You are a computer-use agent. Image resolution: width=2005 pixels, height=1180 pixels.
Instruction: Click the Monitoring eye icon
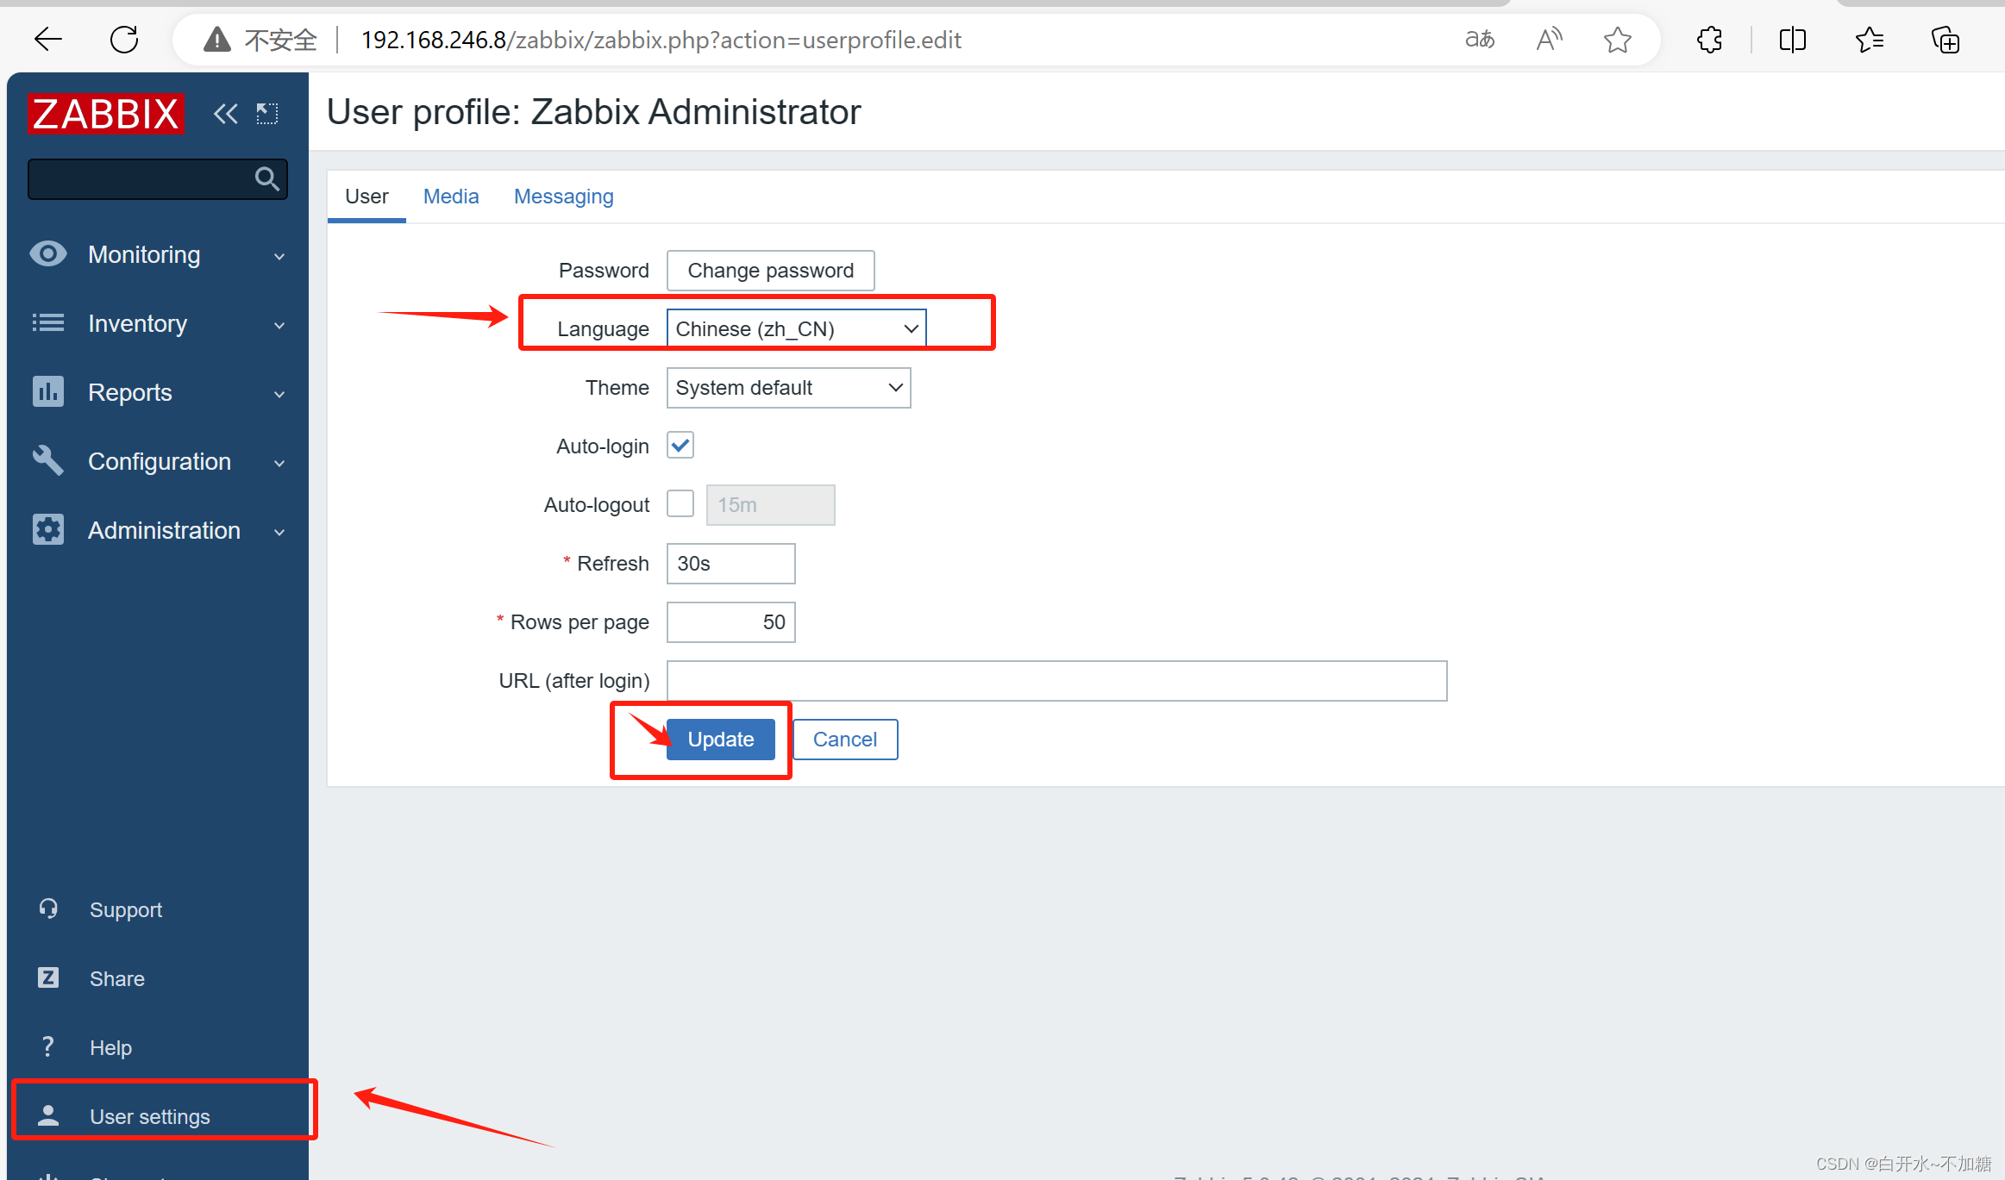[x=48, y=254]
